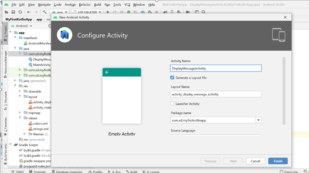Expand the drawable folder

20,91
